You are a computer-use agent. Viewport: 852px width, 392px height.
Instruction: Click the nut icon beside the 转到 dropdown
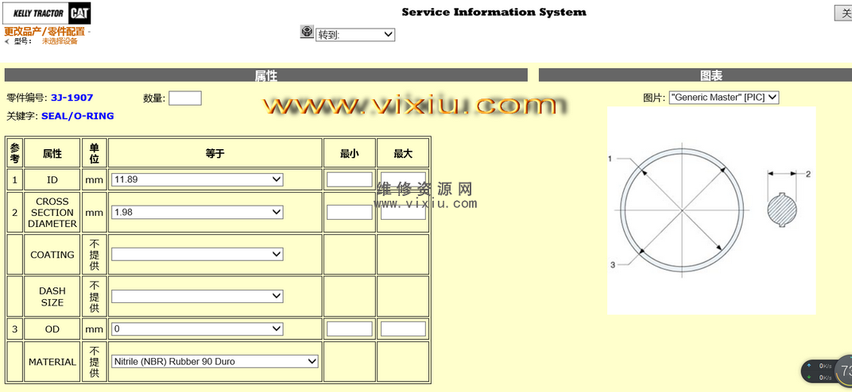point(307,32)
